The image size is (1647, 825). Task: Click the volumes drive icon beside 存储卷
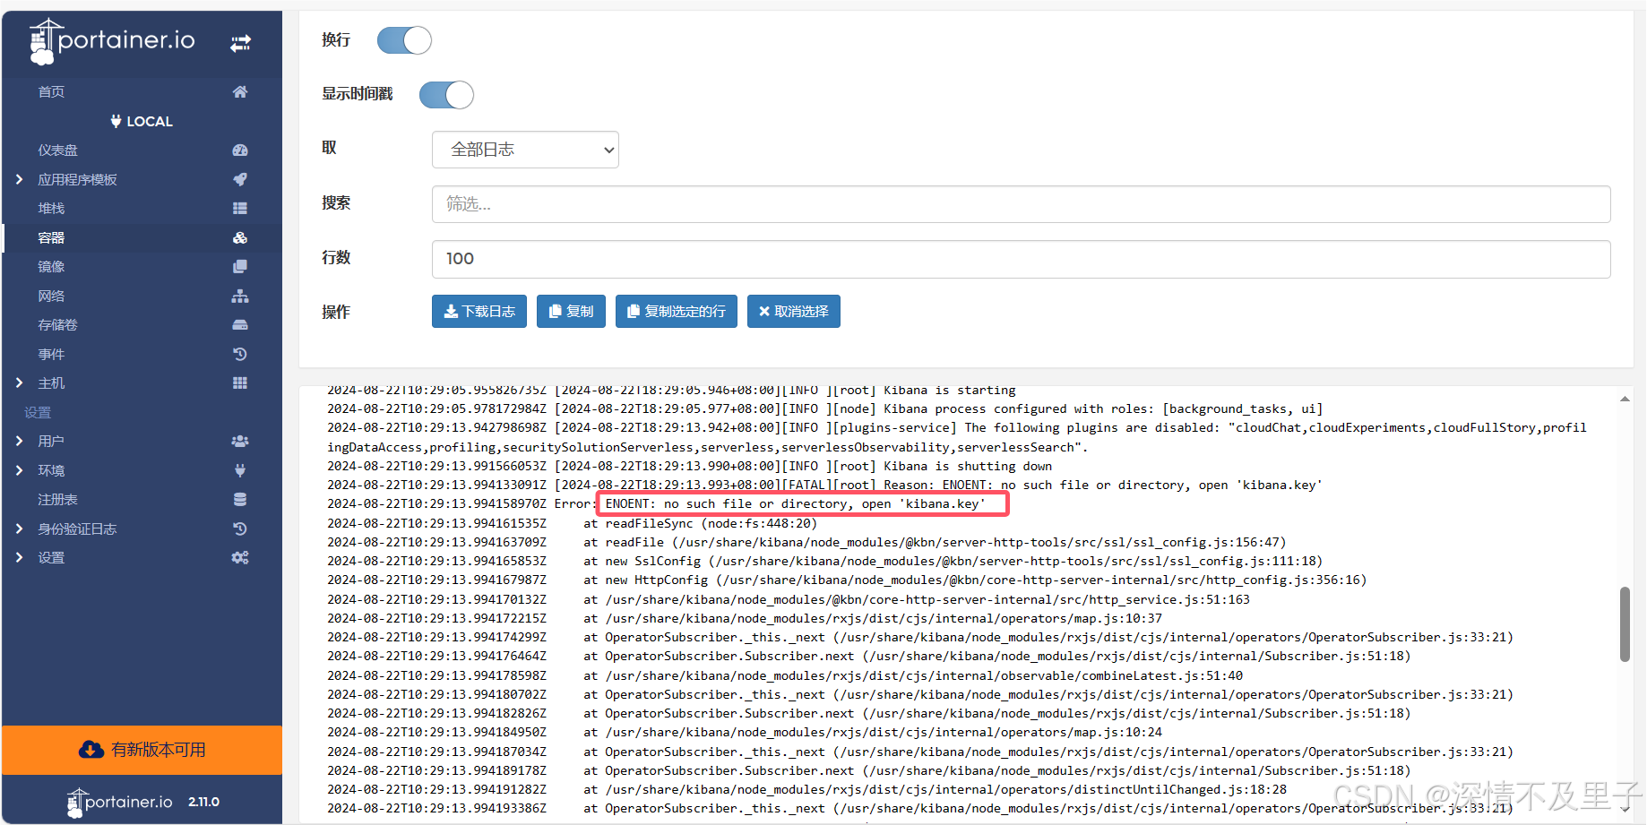pyautogui.click(x=240, y=324)
